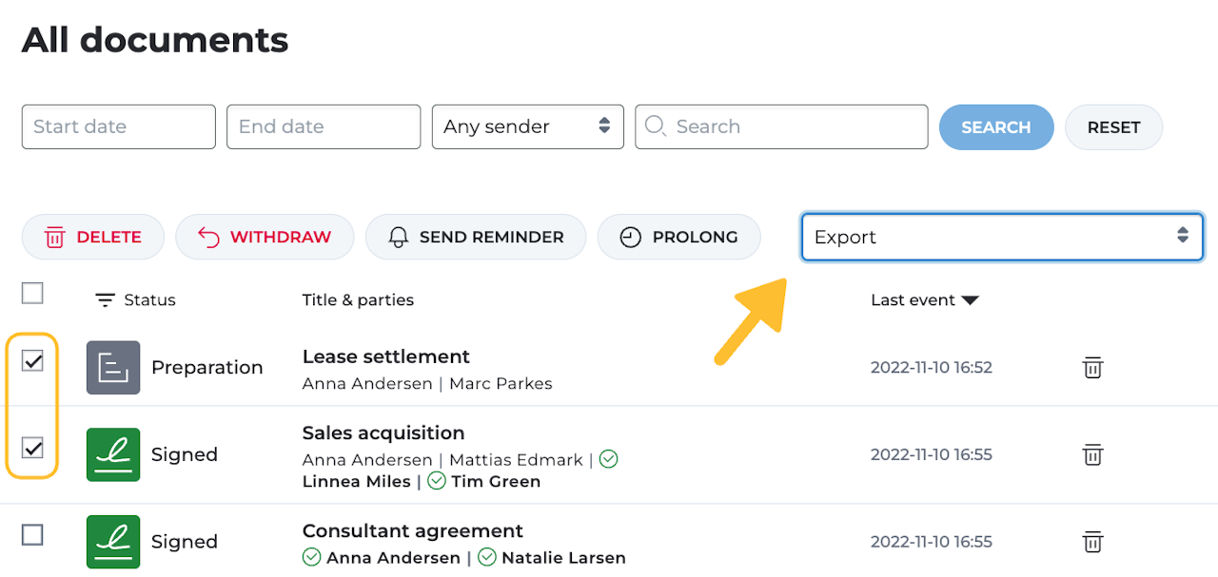Viewport: 1218px width, 577px height.
Task: Click the Status filter icon
Action: click(105, 300)
